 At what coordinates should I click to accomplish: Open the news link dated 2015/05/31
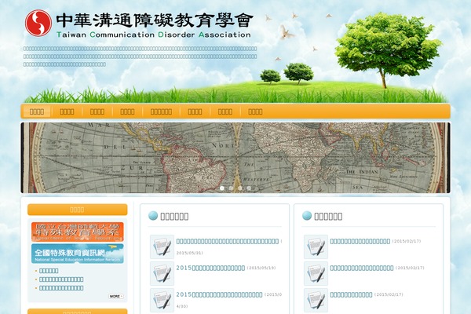pyautogui.click(x=228, y=241)
